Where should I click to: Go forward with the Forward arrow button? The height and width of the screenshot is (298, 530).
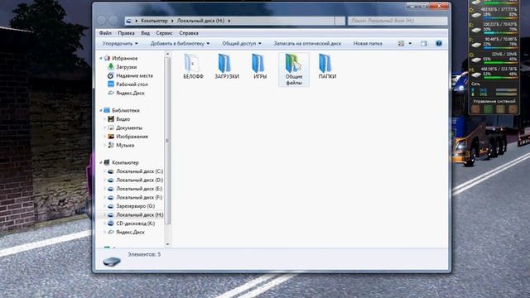(x=114, y=20)
